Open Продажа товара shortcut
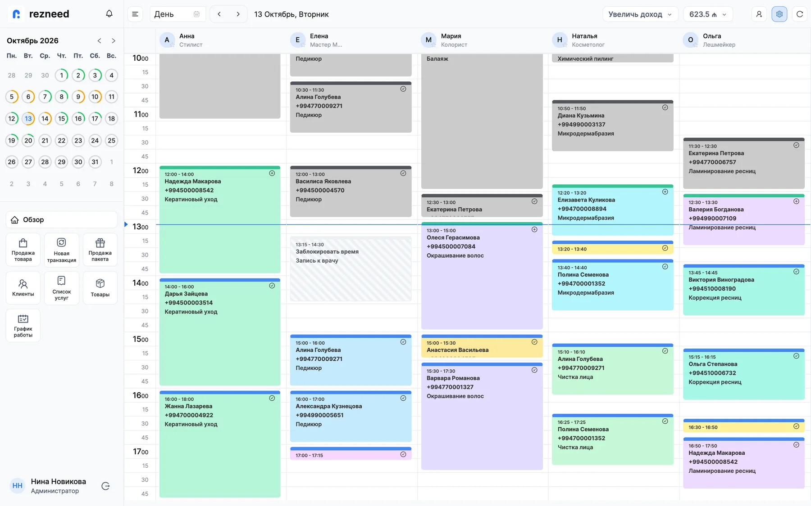811x506 pixels. (x=23, y=250)
